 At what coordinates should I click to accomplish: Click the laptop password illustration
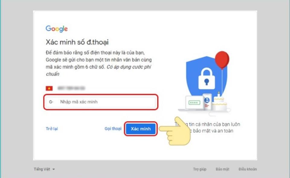point(194,103)
